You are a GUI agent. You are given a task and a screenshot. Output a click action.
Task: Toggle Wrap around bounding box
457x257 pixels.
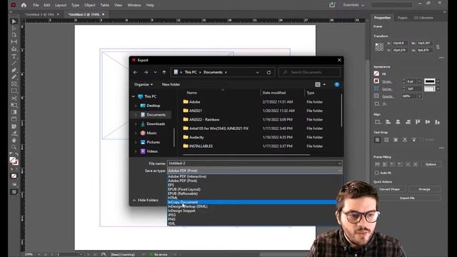(x=386, y=140)
